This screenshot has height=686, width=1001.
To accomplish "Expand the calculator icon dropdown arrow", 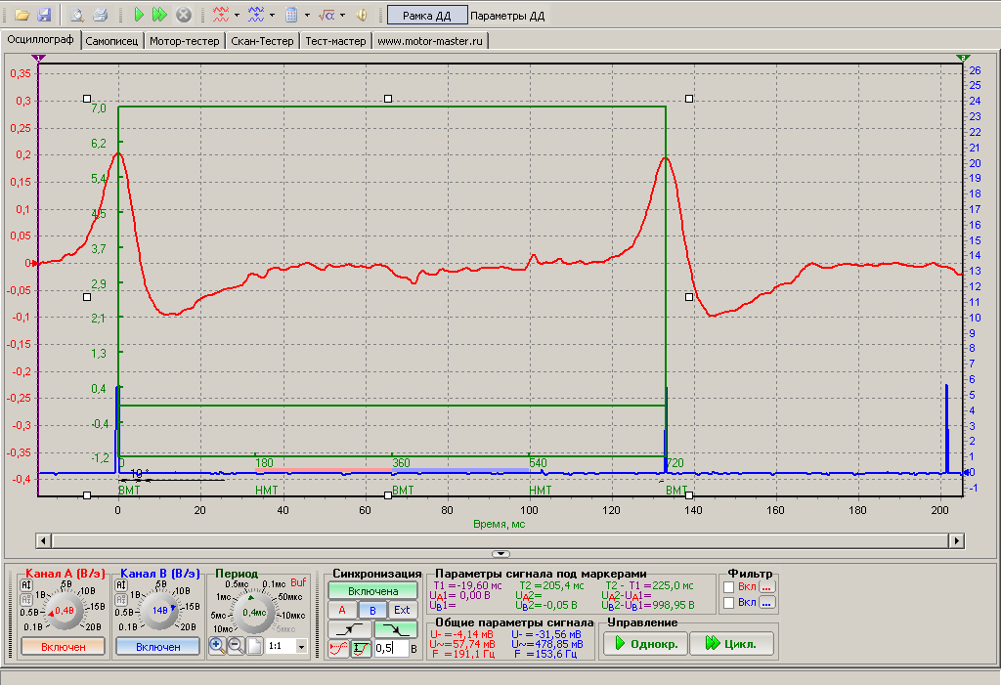I will tap(307, 16).
